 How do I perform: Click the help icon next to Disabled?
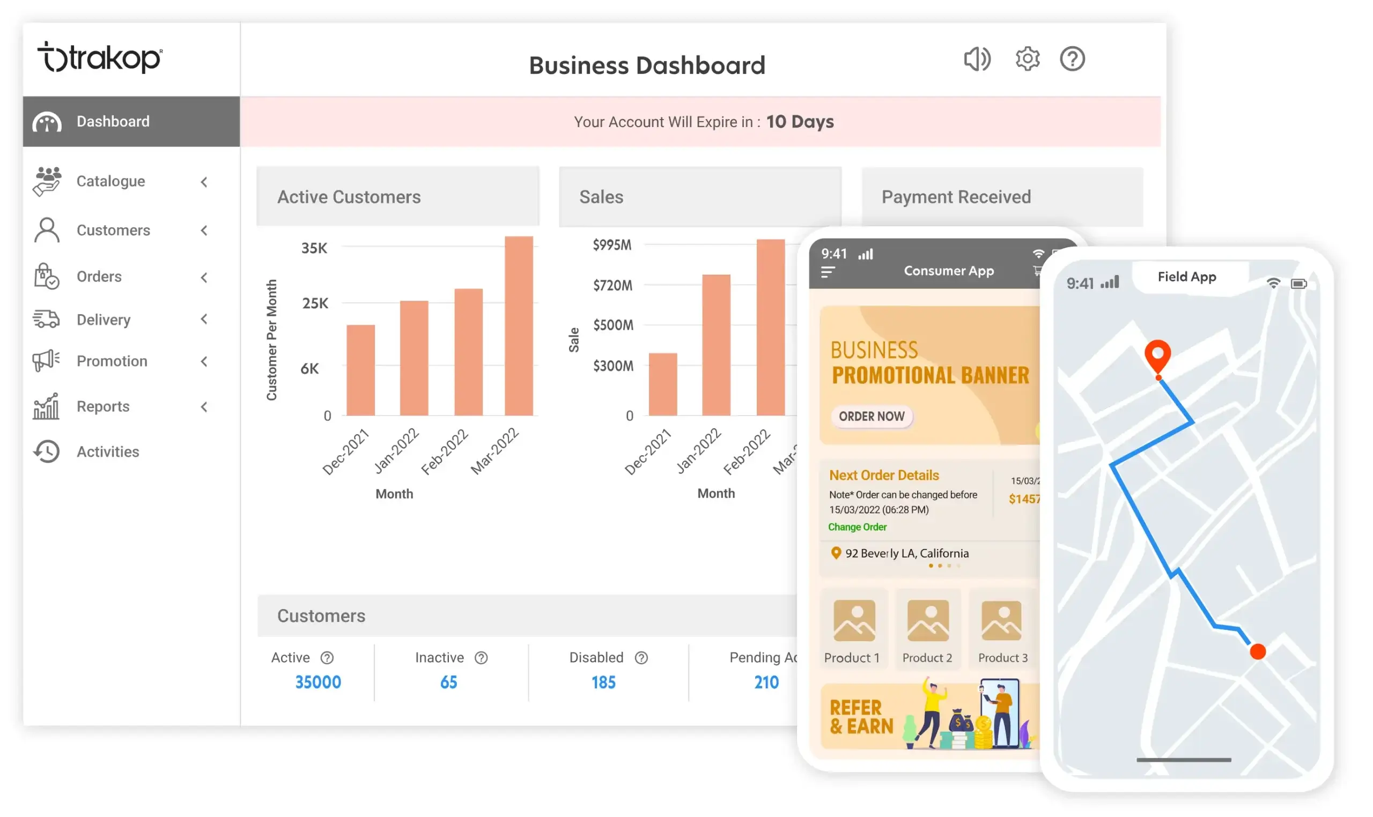click(x=641, y=658)
